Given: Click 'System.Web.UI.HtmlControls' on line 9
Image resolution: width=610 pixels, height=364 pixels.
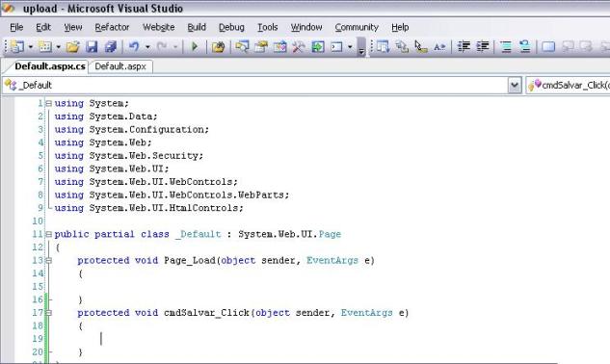Looking at the screenshot, I should (164, 208).
